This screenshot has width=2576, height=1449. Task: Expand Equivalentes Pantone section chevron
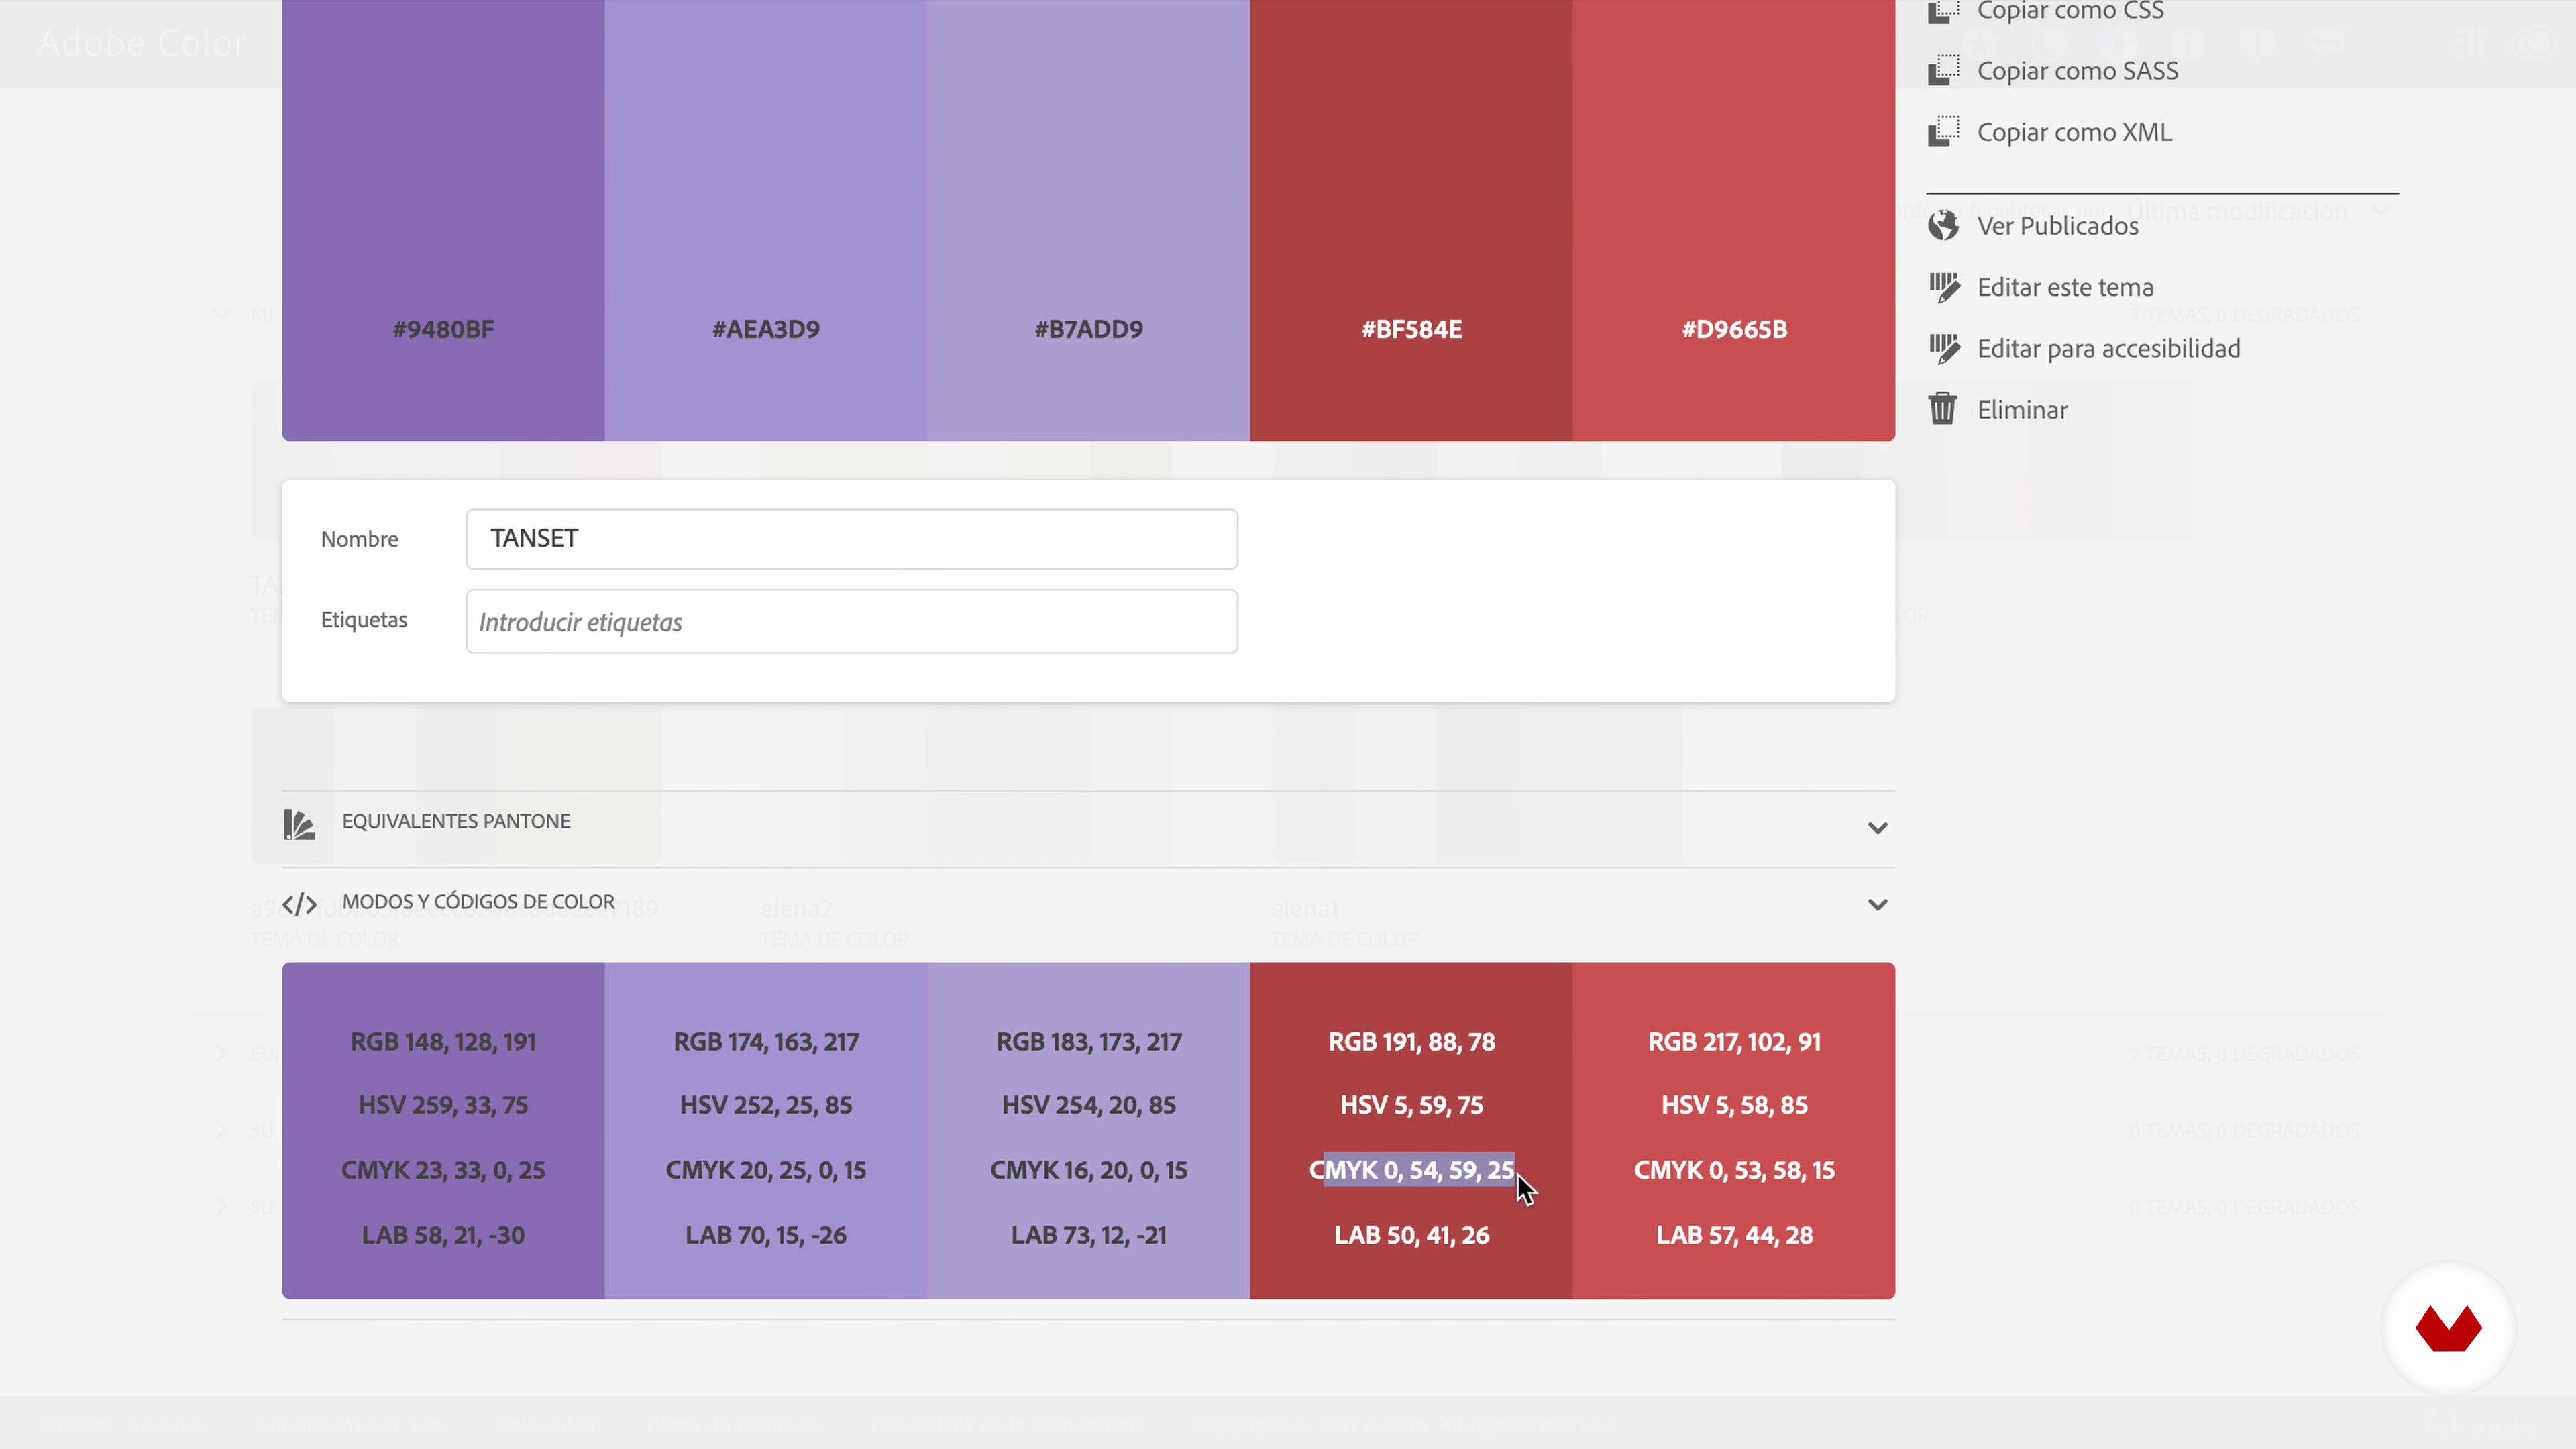(x=1877, y=828)
